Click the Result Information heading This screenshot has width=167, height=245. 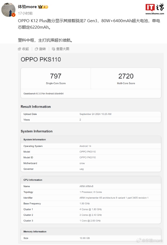36,107
